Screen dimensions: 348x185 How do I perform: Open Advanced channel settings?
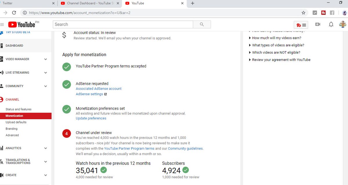(x=12, y=135)
